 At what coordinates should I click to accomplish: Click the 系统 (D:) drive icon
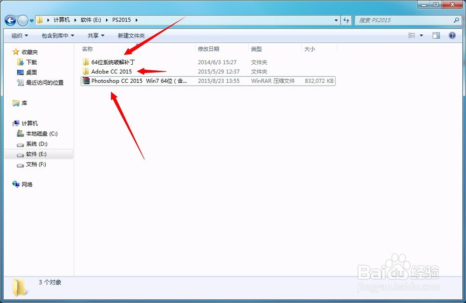point(20,145)
